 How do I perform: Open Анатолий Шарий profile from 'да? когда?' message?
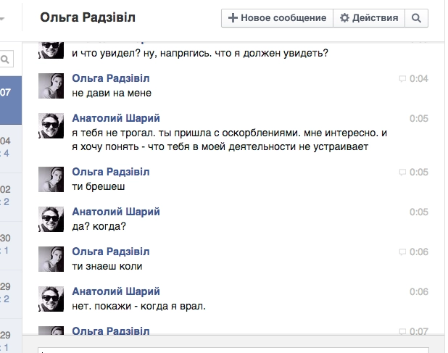click(x=116, y=212)
